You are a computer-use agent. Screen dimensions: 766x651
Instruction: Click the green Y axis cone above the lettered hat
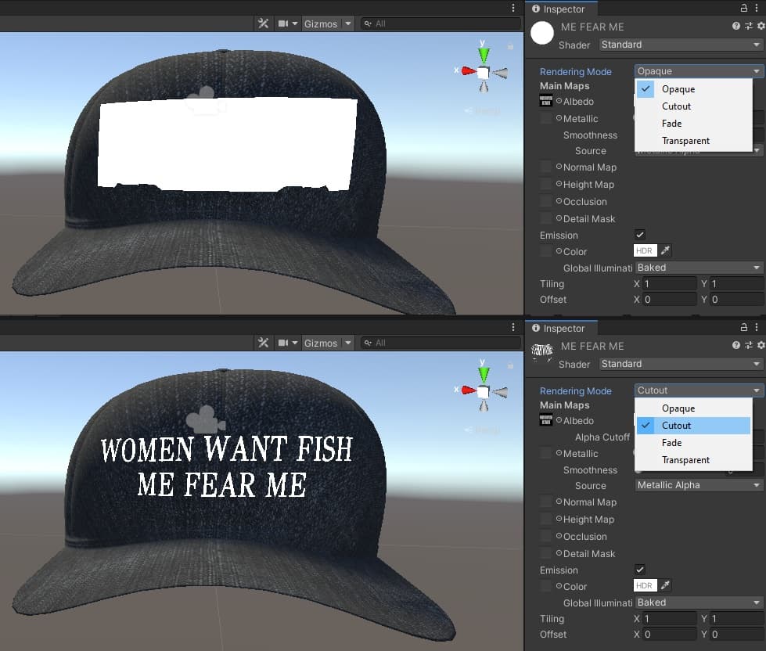point(484,373)
